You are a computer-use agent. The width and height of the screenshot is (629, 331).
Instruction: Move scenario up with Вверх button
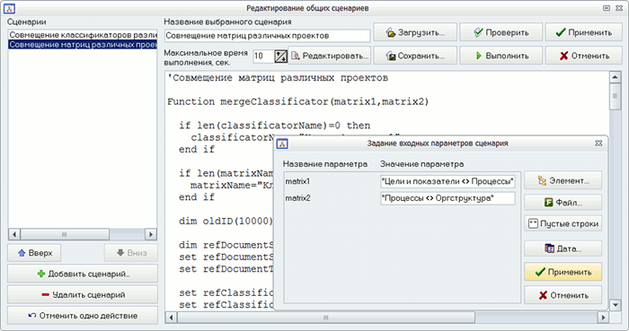pyautogui.click(x=34, y=253)
